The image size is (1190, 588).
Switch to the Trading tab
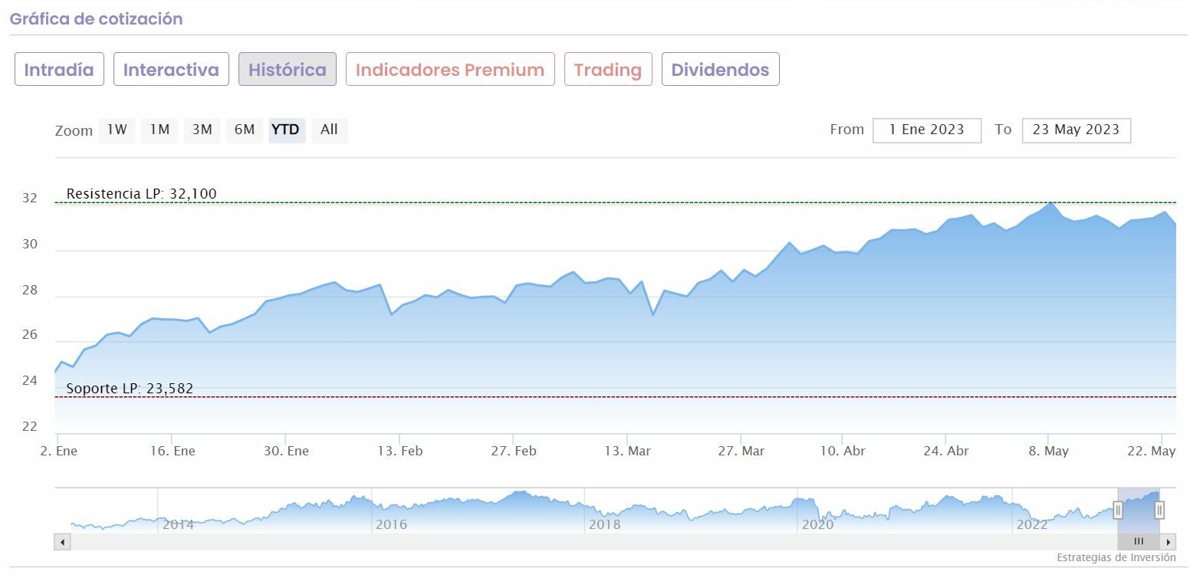click(608, 70)
